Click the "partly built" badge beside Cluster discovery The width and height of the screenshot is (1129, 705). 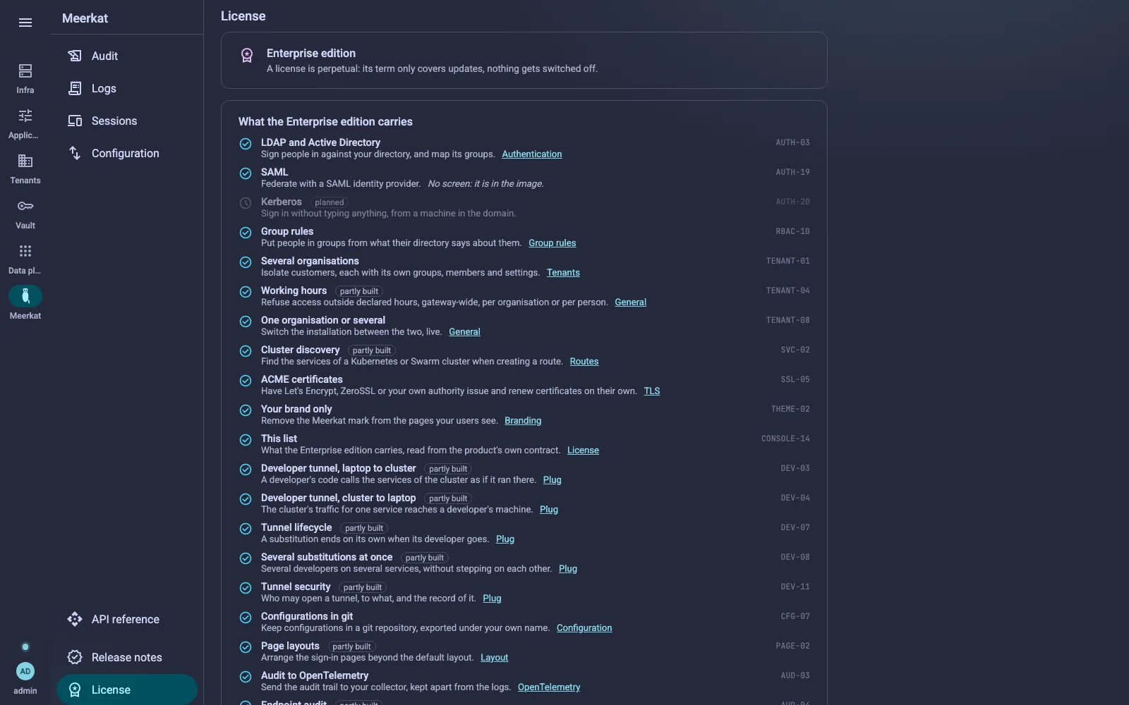372,350
